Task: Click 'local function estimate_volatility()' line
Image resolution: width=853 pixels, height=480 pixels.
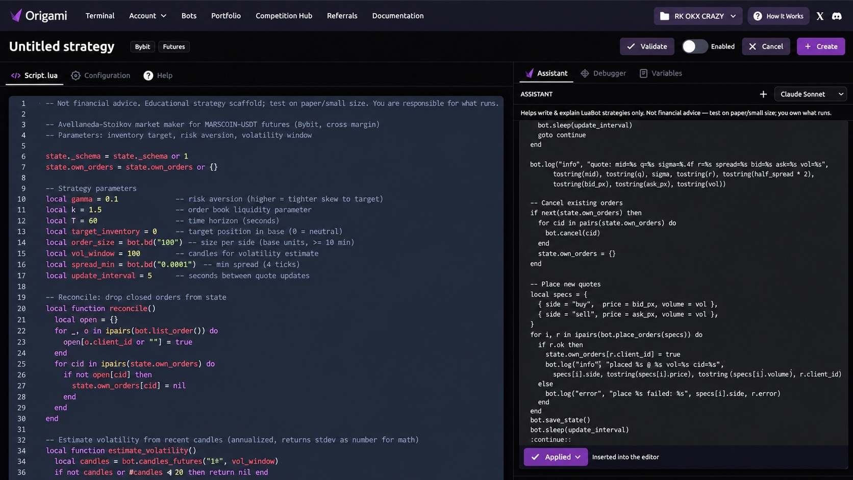Action: pos(121,450)
